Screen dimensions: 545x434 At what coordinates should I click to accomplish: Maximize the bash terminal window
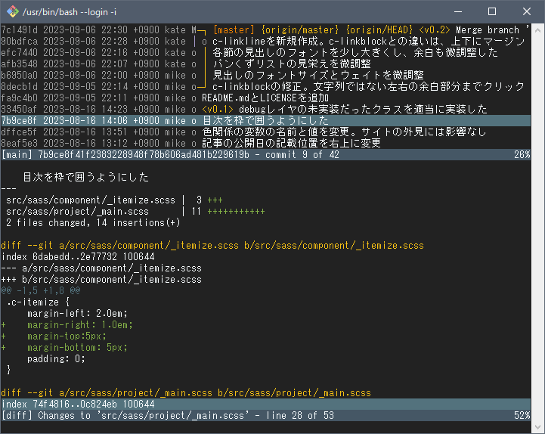[492, 11]
